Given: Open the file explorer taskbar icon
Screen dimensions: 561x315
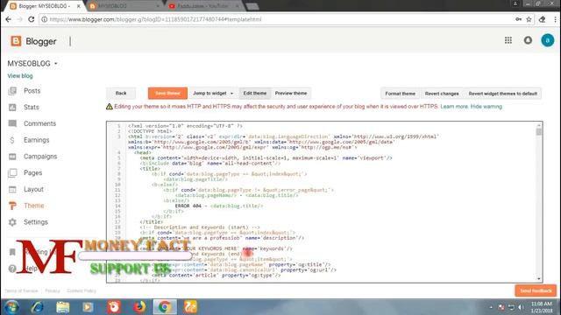Looking at the screenshot, I should pos(62,307).
